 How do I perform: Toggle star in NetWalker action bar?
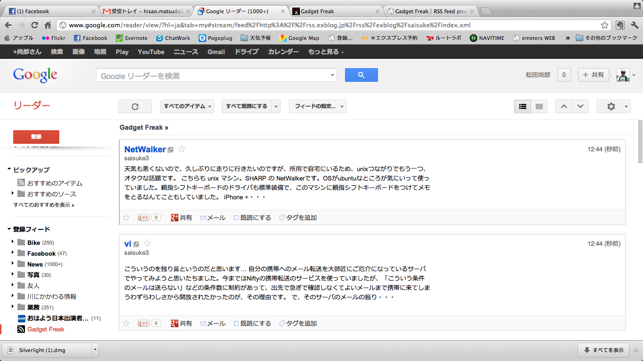point(126,217)
